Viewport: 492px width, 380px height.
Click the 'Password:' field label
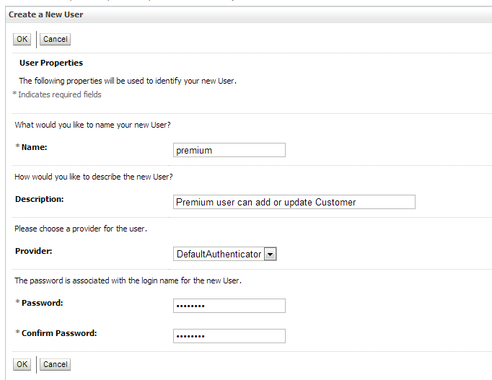click(42, 303)
